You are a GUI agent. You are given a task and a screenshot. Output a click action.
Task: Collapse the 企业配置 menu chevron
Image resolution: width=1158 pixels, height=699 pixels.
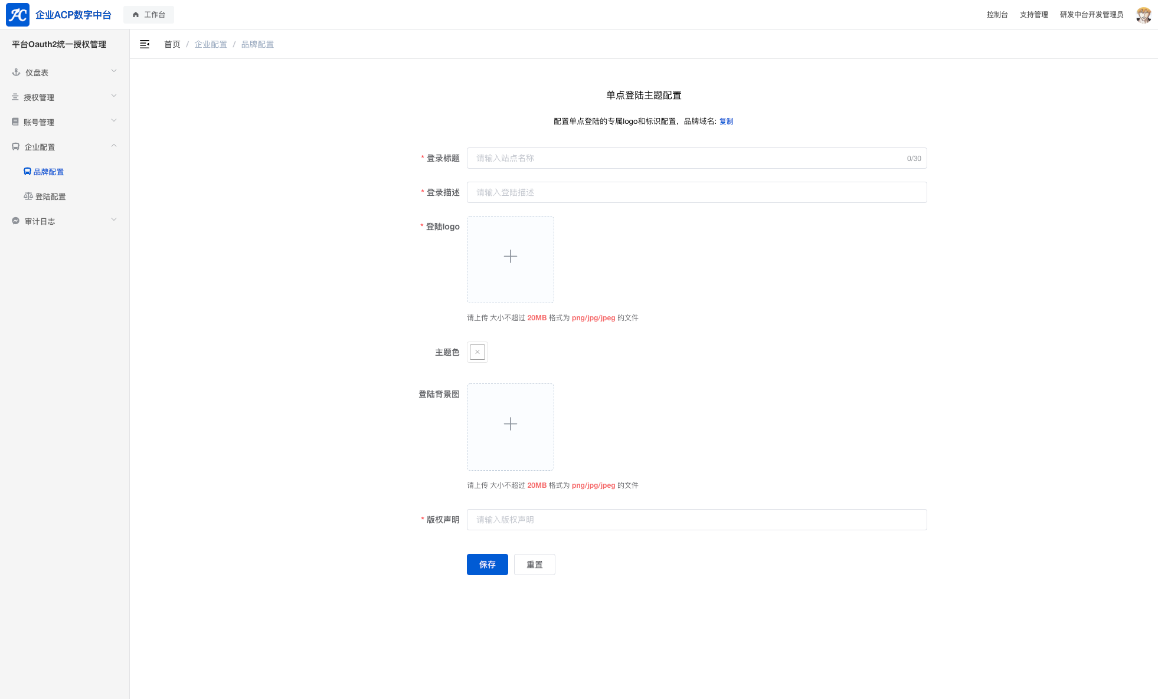tap(114, 146)
